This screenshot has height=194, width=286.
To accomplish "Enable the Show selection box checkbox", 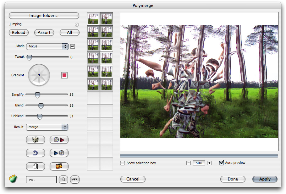I will click(x=123, y=163).
